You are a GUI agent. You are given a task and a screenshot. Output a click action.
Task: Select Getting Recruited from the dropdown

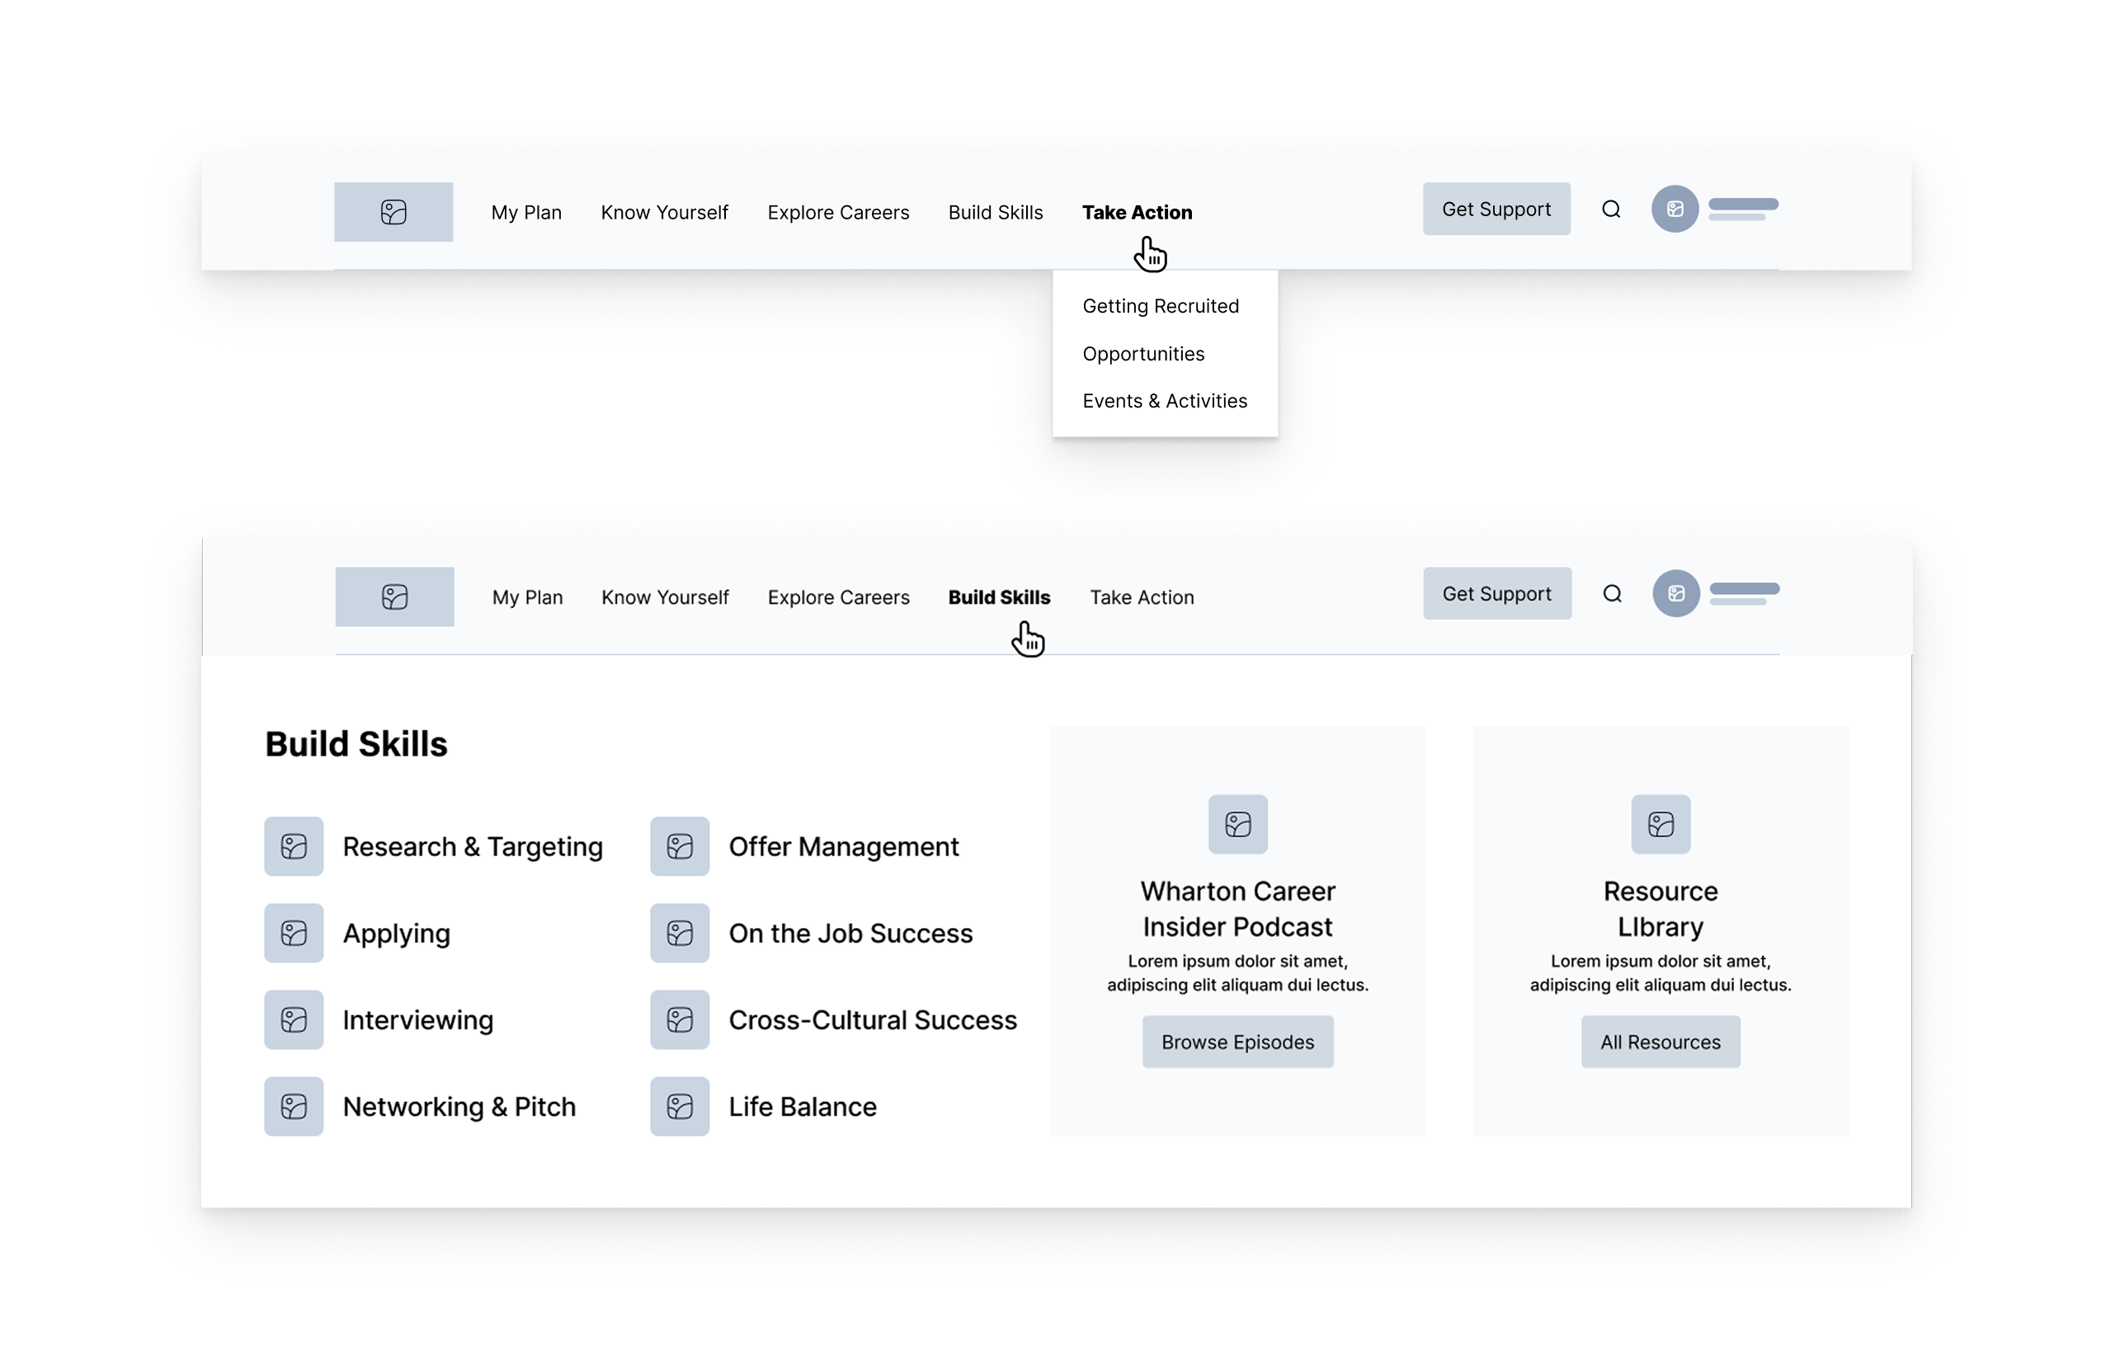tap(1161, 306)
